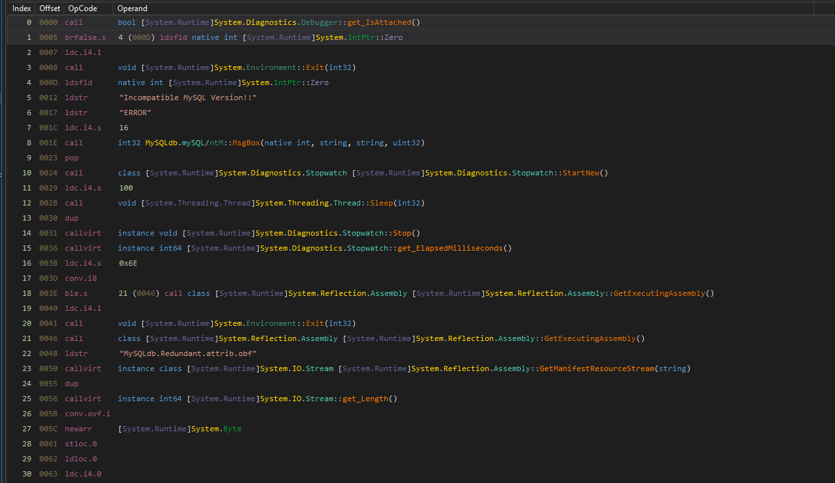Select the get_ElapsedMilliseconds() operand
Screen dimensions: 835x483
pos(314,248)
